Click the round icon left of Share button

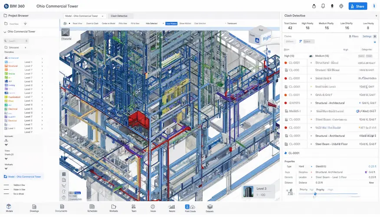pyautogui.click(x=341, y=6)
